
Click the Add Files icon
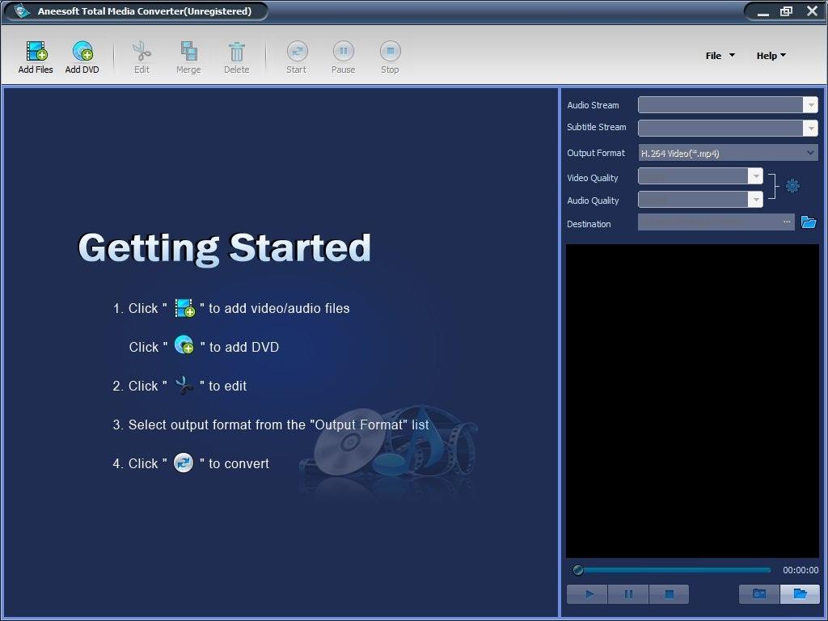point(35,53)
